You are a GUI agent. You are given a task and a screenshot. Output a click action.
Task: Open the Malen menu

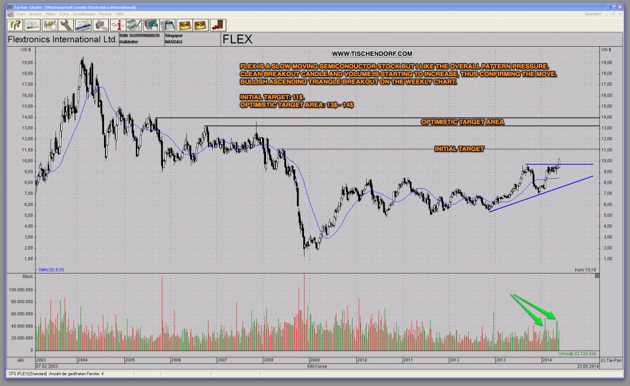50,14
